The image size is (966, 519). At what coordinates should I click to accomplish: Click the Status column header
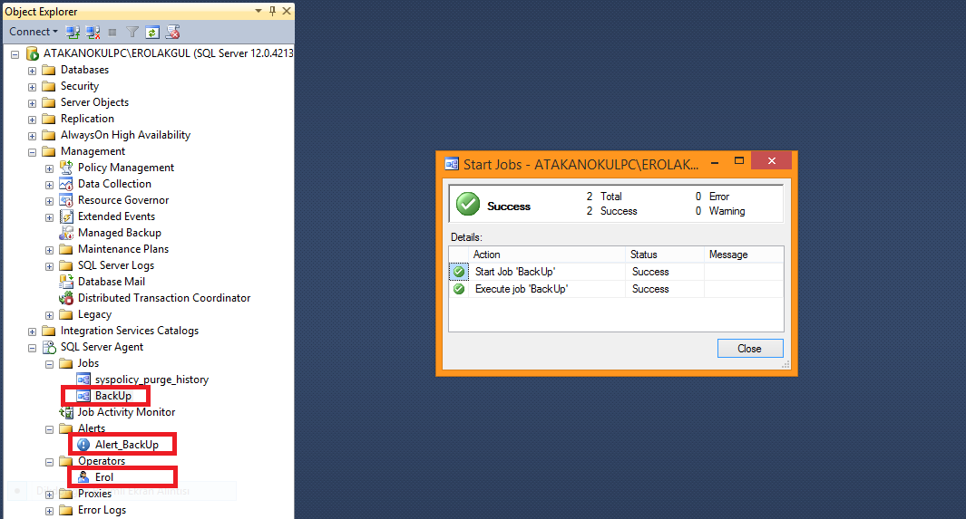[644, 255]
